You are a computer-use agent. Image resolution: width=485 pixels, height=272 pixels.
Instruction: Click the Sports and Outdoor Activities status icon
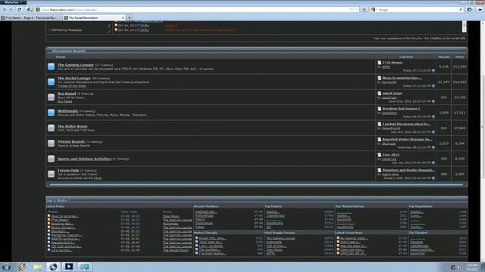point(52,159)
